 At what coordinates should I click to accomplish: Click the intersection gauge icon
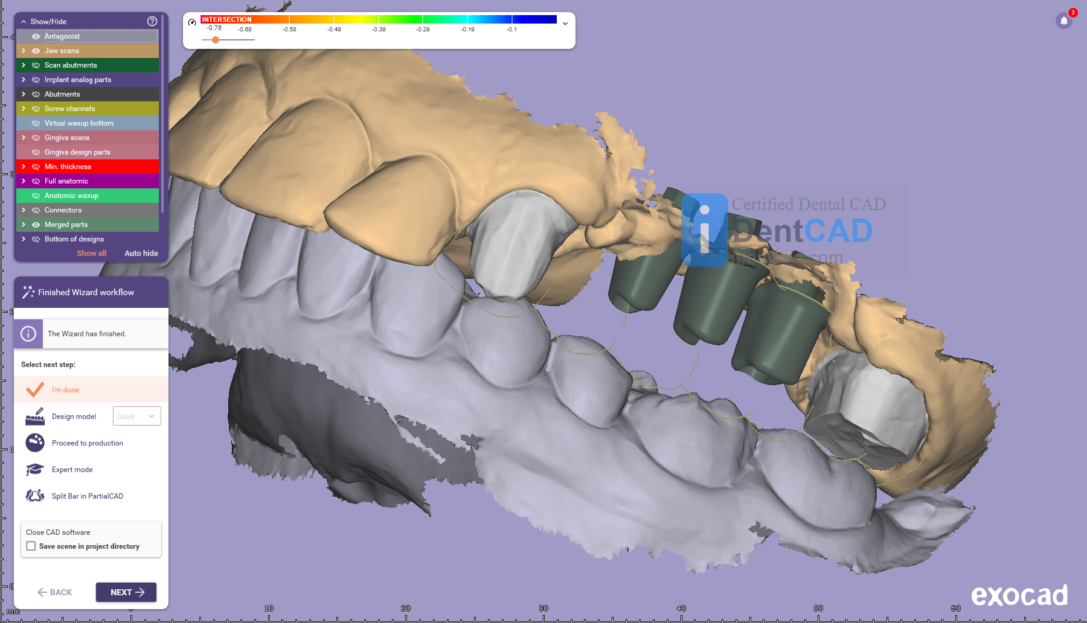pyautogui.click(x=192, y=22)
